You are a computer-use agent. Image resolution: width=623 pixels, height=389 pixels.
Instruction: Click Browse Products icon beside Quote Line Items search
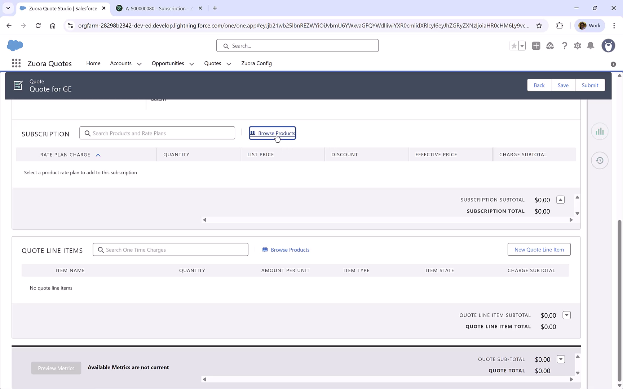pyautogui.click(x=265, y=250)
